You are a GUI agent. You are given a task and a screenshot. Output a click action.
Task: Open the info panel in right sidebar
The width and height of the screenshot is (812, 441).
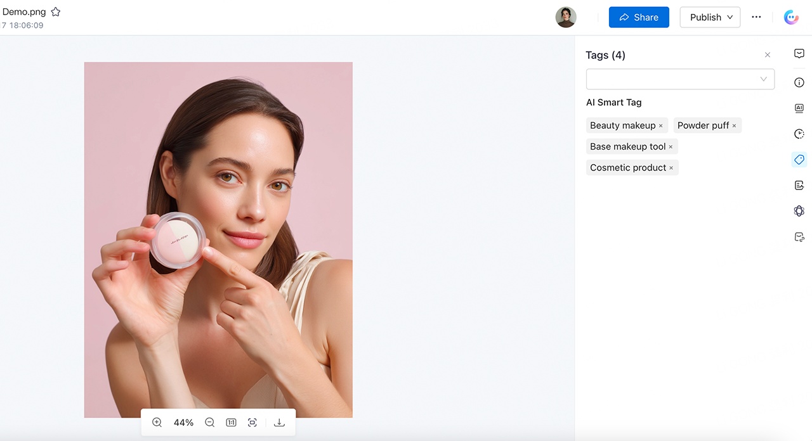pos(799,82)
